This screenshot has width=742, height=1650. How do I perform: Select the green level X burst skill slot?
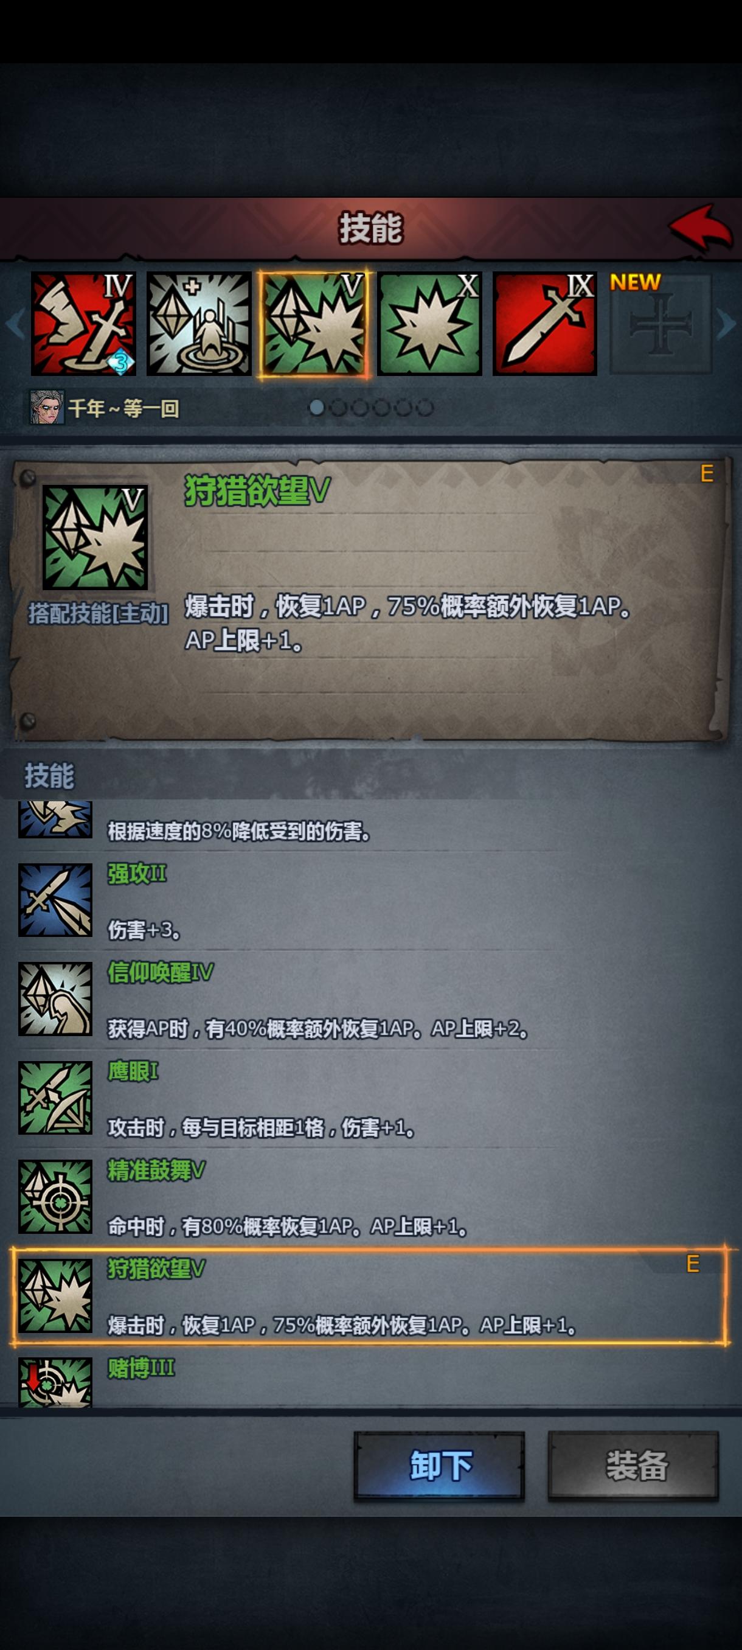tap(429, 324)
